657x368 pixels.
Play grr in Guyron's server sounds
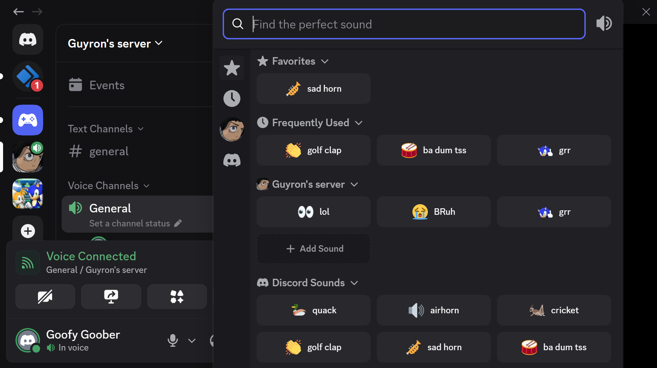point(554,212)
